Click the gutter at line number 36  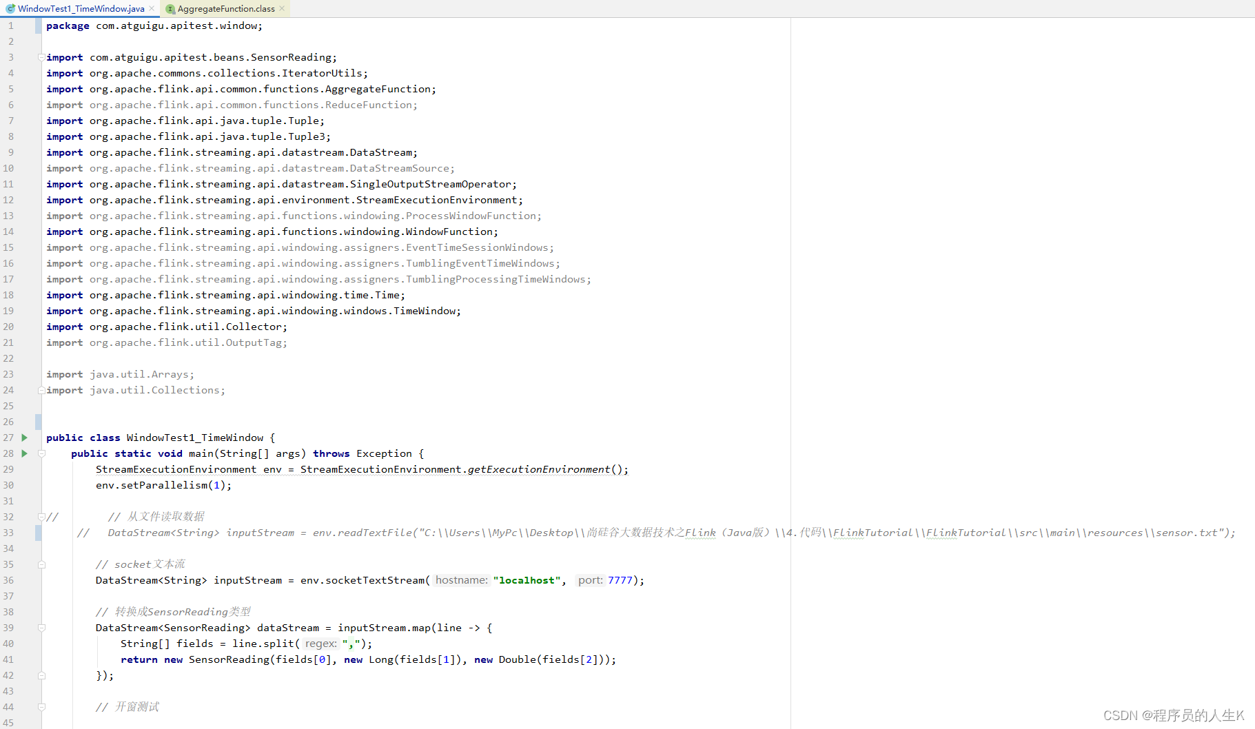coord(8,580)
